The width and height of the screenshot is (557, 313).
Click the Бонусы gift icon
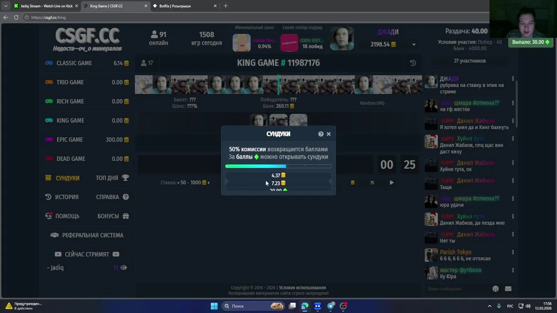click(x=126, y=216)
